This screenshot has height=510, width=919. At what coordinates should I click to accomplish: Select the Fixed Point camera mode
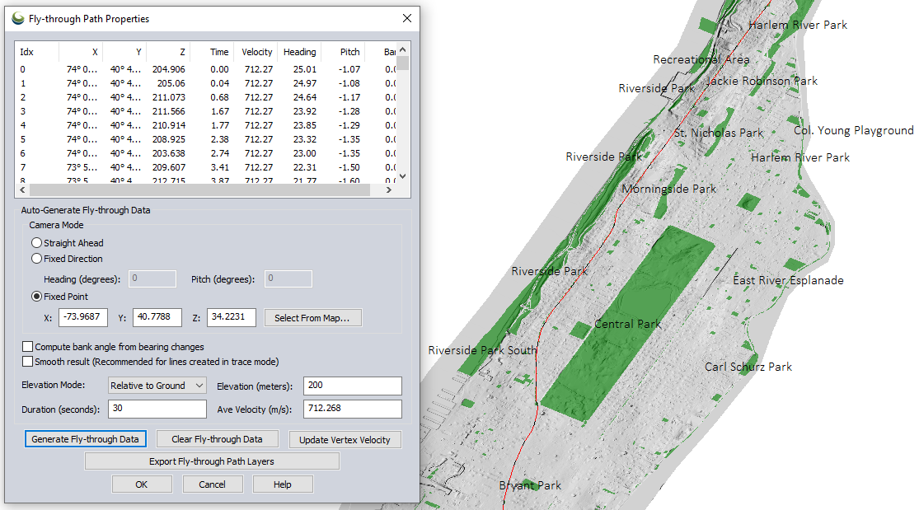click(37, 297)
